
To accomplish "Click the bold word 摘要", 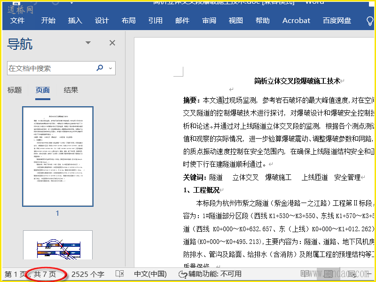I will tap(190, 100).
